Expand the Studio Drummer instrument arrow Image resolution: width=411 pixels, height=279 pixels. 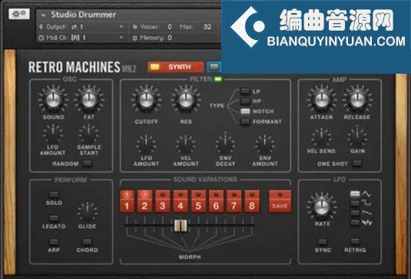click(x=43, y=15)
